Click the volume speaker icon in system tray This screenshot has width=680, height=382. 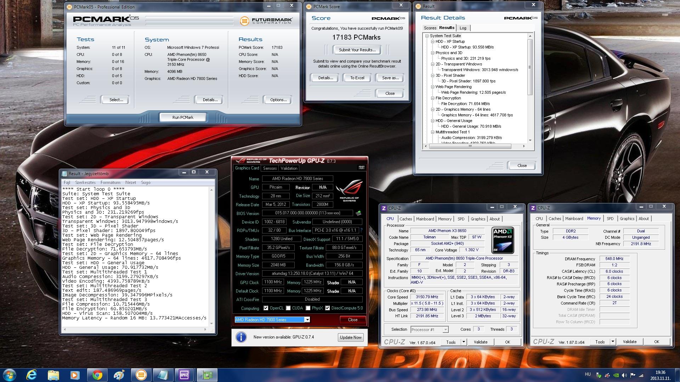(x=624, y=375)
